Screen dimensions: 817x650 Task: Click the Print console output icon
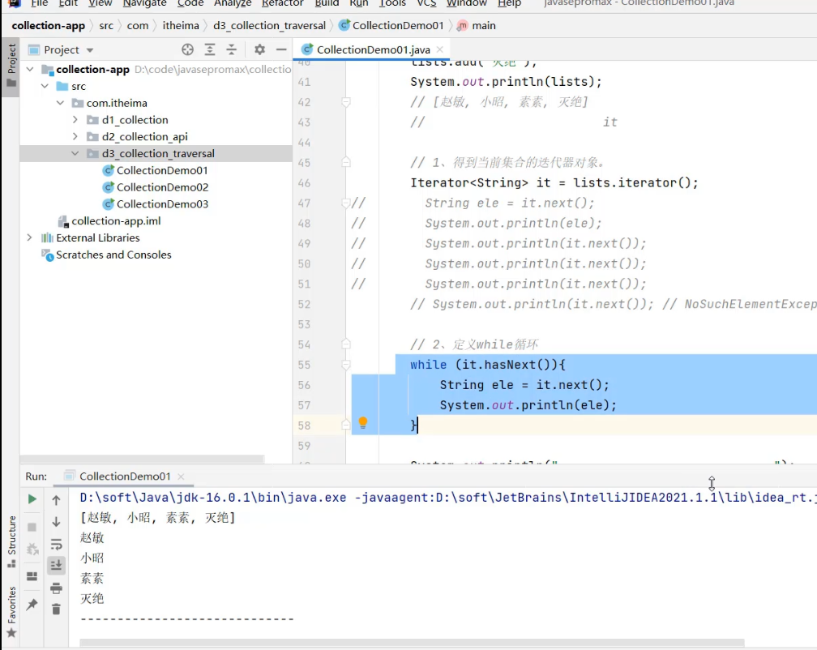click(x=56, y=588)
